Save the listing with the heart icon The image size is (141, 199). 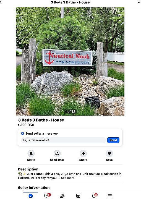coord(109,154)
